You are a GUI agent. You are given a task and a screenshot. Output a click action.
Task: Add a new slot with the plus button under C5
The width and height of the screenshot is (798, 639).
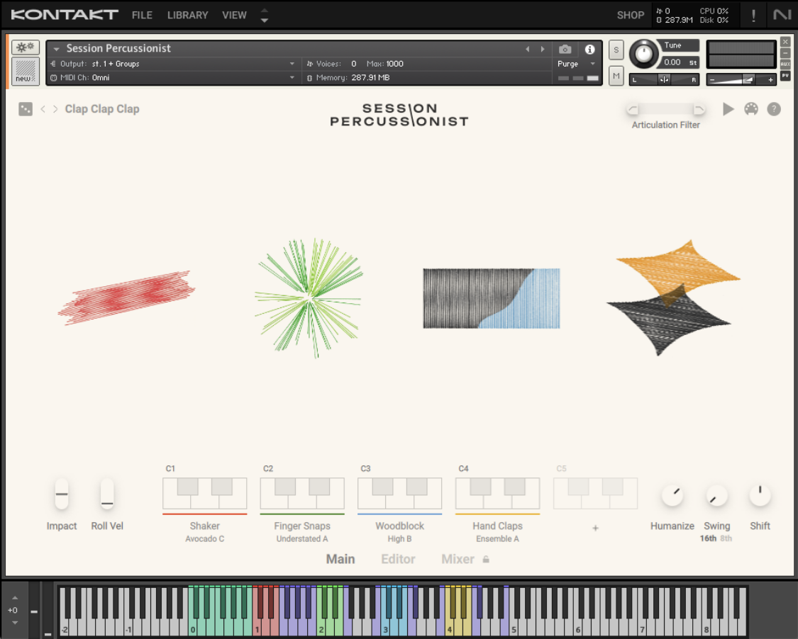595,528
